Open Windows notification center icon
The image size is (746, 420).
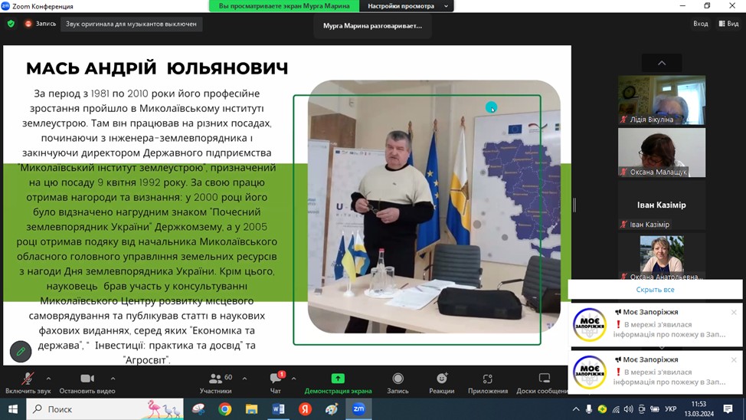pos(728,409)
